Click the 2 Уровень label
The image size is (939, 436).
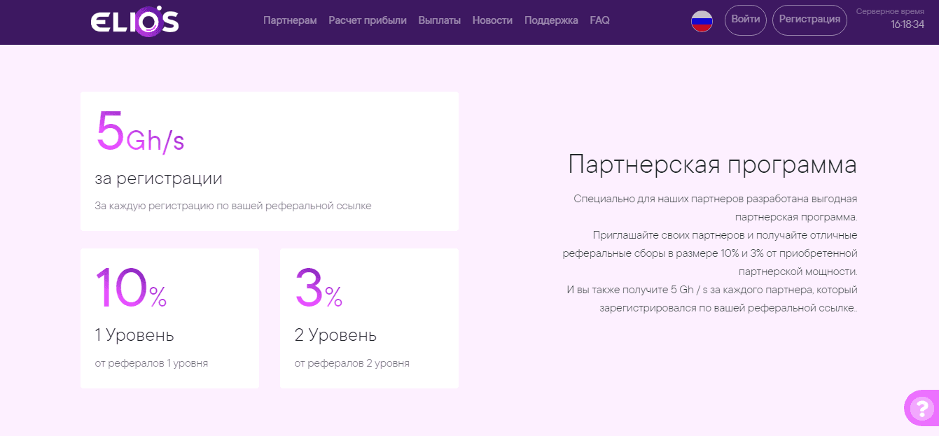[x=334, y=335]
